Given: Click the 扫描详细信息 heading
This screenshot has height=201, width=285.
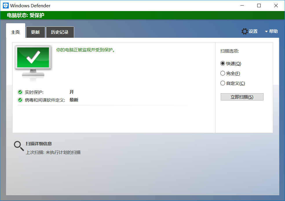Looking at the screenshot, I should (39, 144).
